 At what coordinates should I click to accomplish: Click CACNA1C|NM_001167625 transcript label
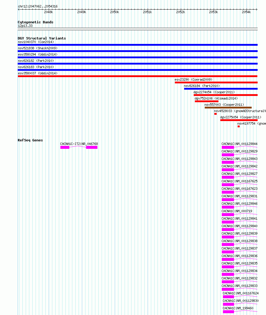pyautogui.click(x=239, y=181)
